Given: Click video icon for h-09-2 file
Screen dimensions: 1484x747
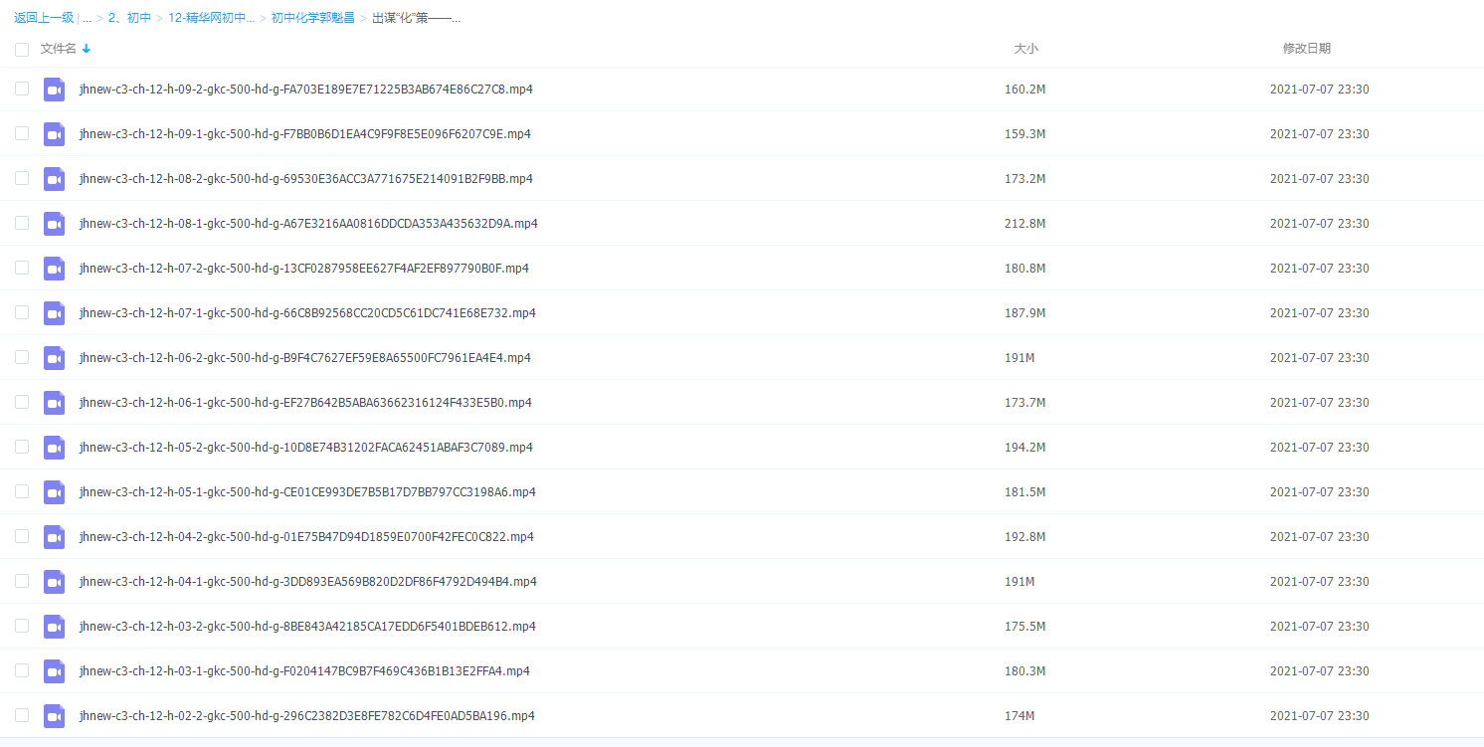Looking at the screenshot, I should (54, 90).
